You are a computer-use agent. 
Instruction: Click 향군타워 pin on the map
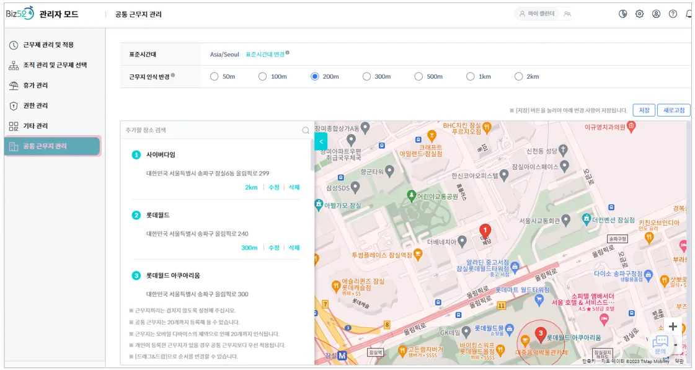point(389,170)
